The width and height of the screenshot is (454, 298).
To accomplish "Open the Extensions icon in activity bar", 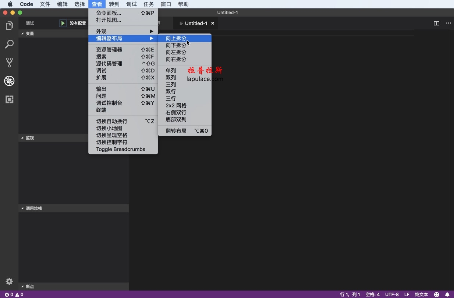I will [x=9, y=99].
